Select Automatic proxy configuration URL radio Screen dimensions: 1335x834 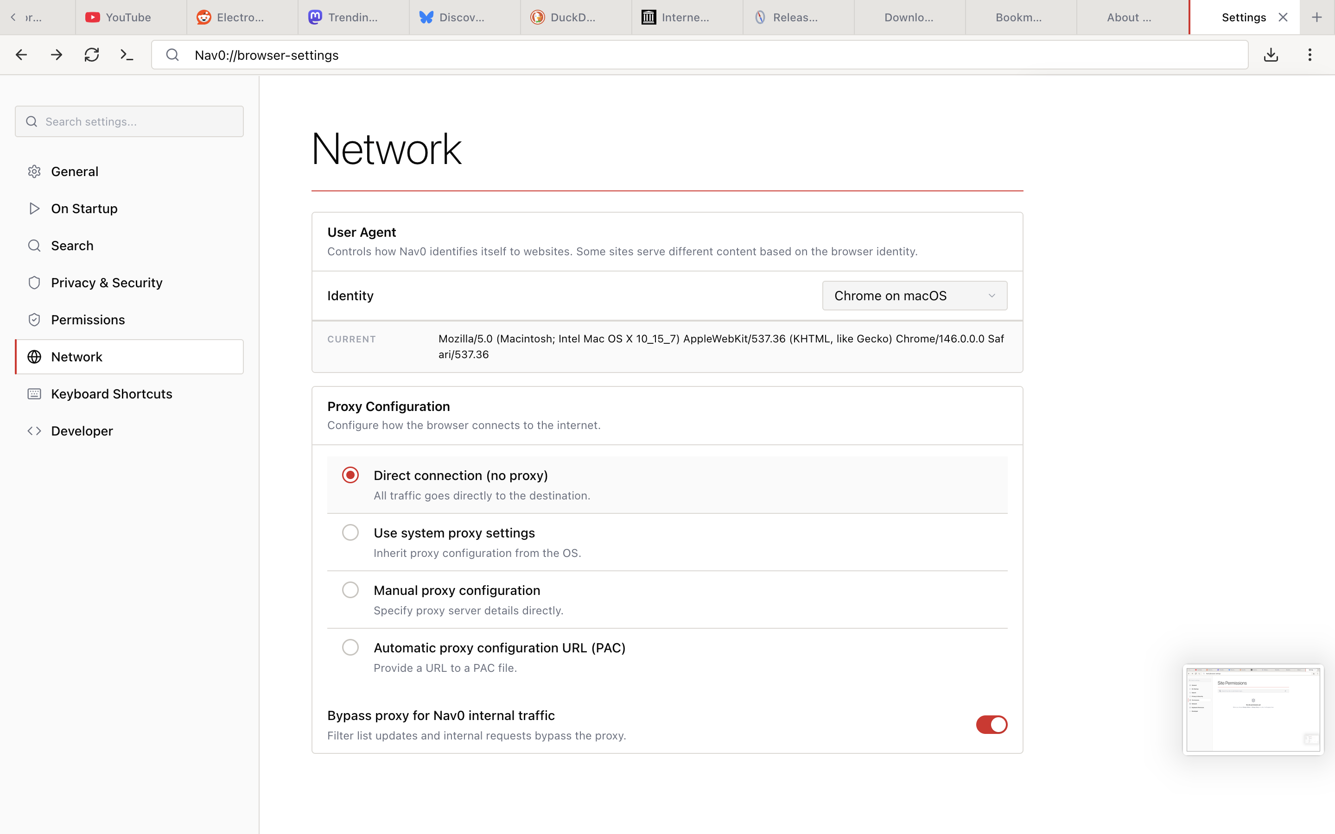tap(350, 647)
